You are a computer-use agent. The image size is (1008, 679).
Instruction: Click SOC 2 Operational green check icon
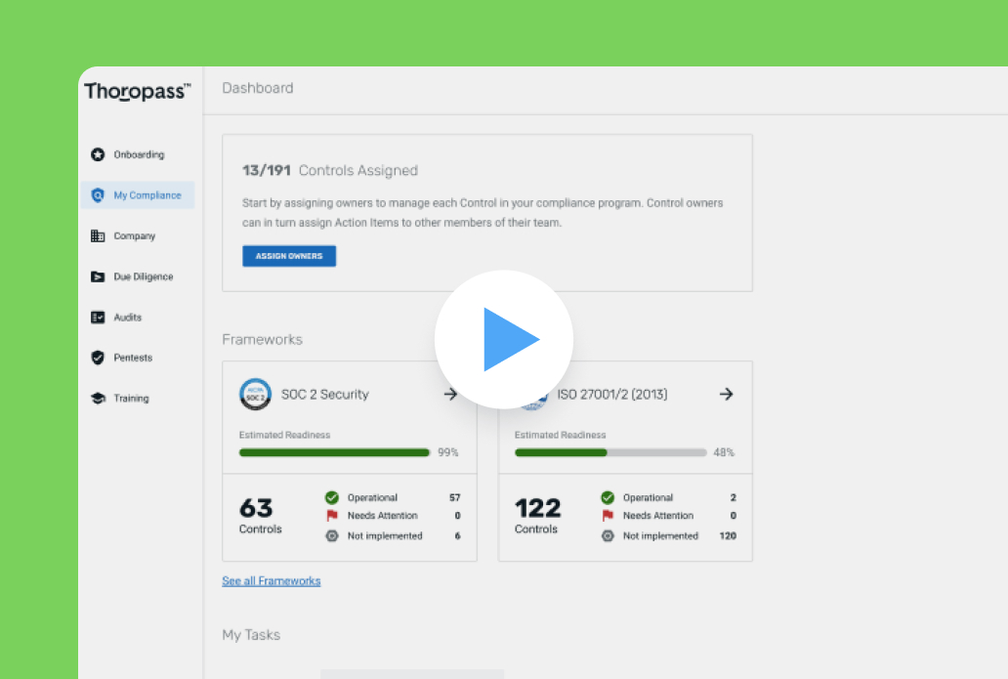click(x=332, y=497)
